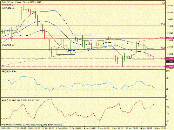Click the black current price tag 1.3545
Image resolution: width=174 pixels, height=130 pixels.
pyautogui.click(x=170, y=62)
